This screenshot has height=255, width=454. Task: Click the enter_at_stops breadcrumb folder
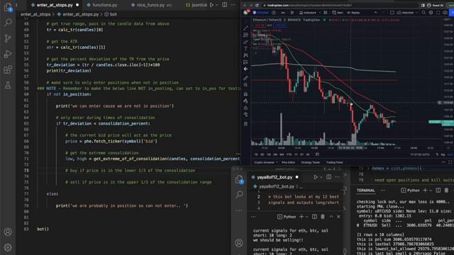(x=35, y=14)
